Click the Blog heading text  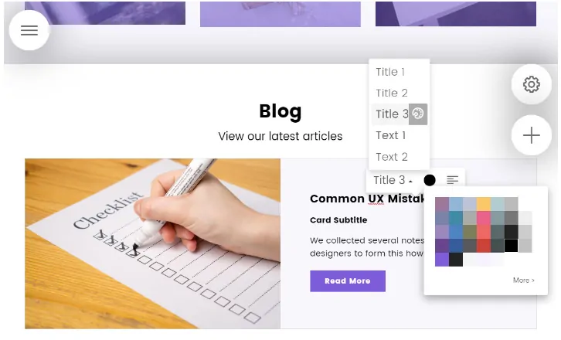pos(280,111)
